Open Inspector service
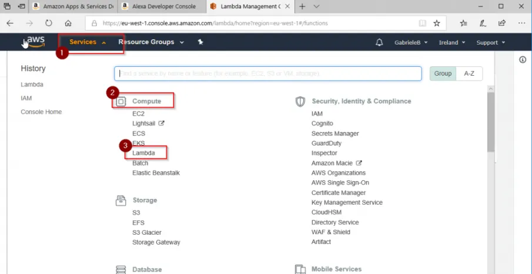The image size is (532, 274). [324, 153]
